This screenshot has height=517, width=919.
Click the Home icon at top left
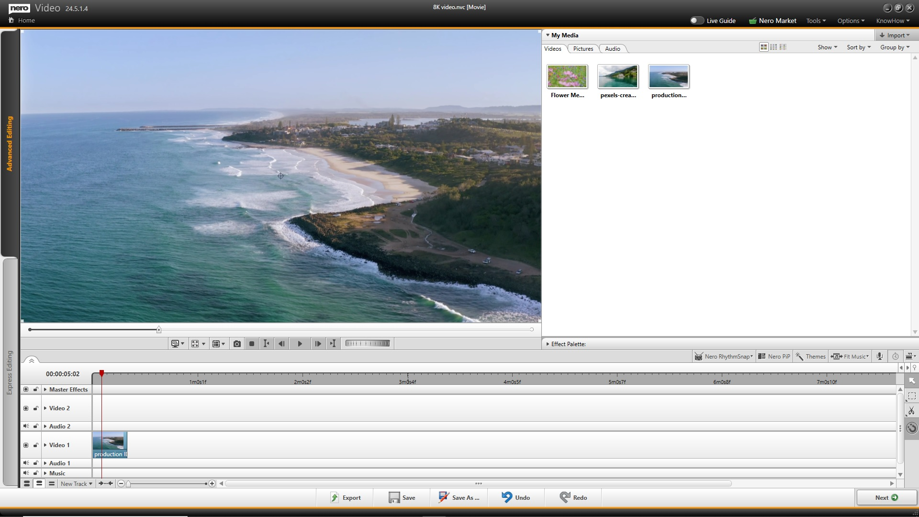pos(11,20)
